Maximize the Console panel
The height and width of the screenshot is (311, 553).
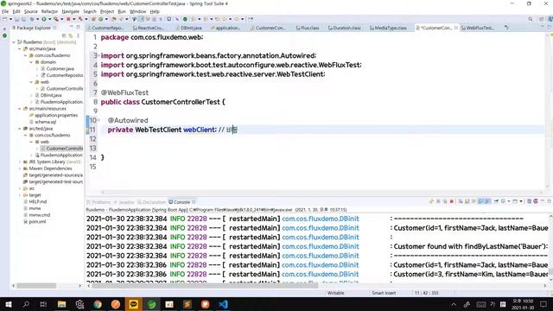[x=550, y=201]
